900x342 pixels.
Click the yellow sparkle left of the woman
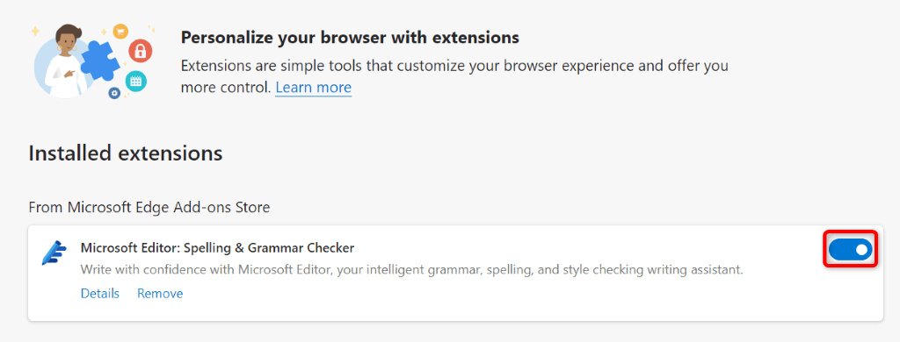point(35,31)
